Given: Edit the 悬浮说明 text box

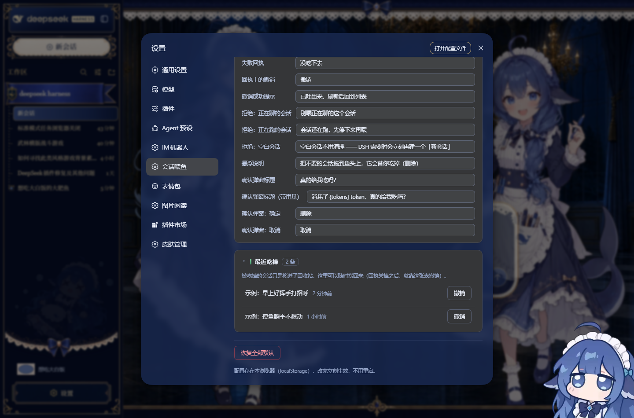Looking at the screenshot, I should [385, 163].
